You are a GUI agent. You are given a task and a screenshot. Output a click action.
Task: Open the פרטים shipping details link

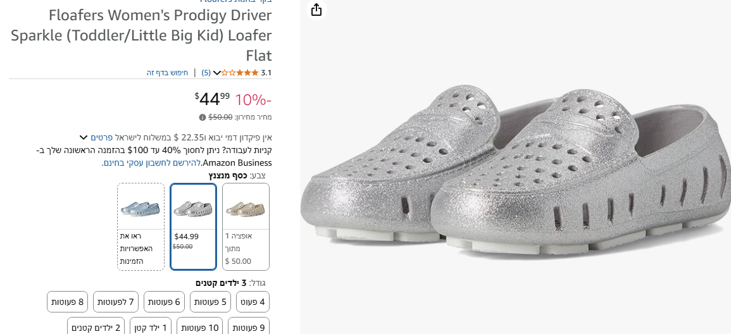click(x=101, y=137)
